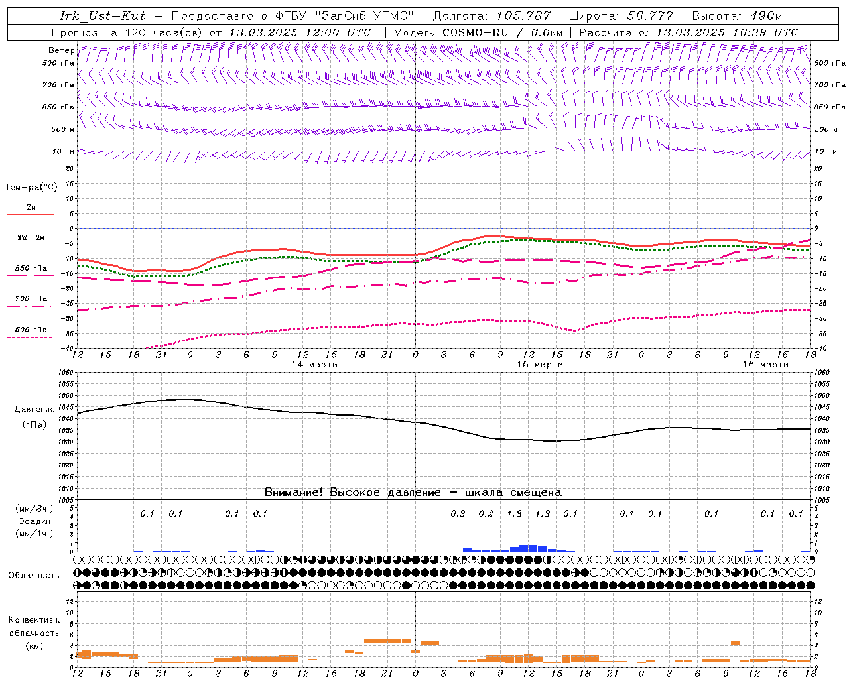Click the precipitation value "0.3"
Image resolution: width=849 pixels, height=679 pixels.
[x=458, y=513]
